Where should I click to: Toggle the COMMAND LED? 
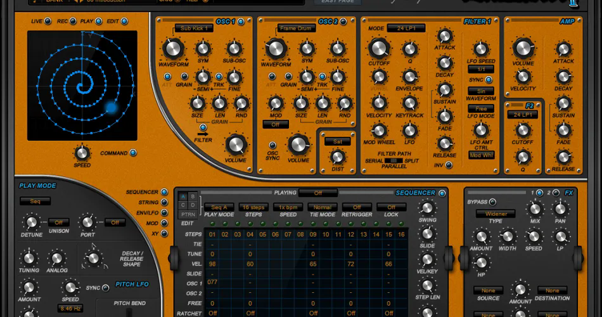133,153
